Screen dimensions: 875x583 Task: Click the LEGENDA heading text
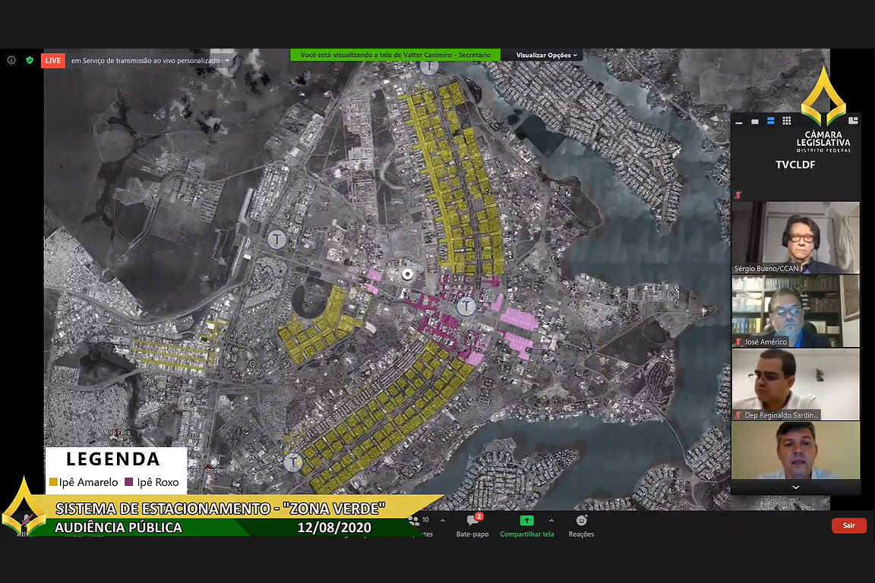pos(113,459)
